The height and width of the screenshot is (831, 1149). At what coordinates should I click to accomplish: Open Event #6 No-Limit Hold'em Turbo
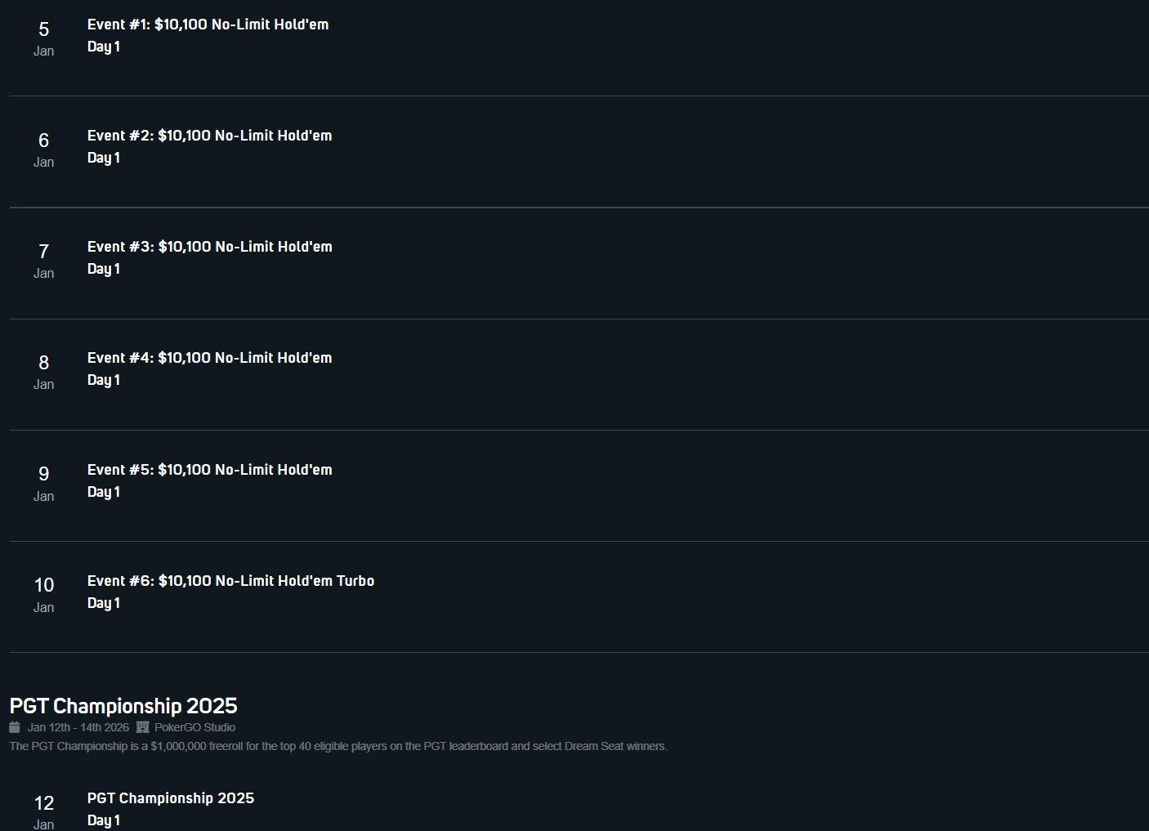click(x=230, y=581)
